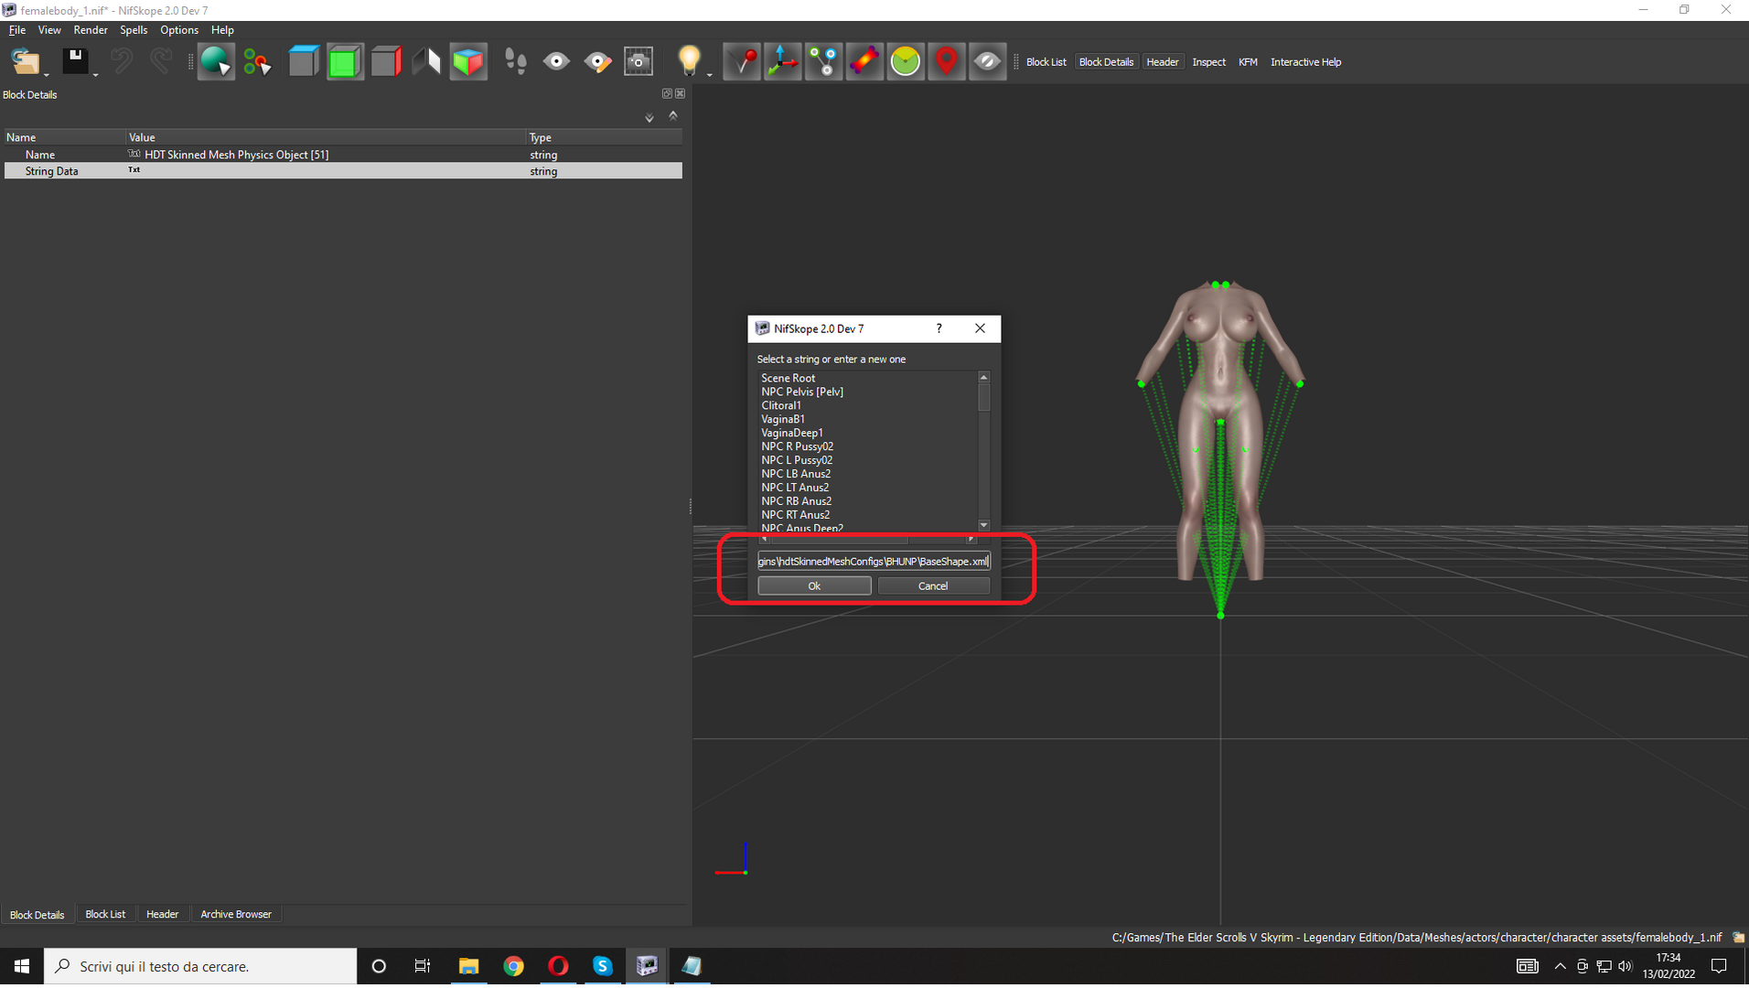The height and width of the screenshot is (988, 1749).
Task: Open Interactive Help
Action: pyautogui.click(x=1305, y=62)
